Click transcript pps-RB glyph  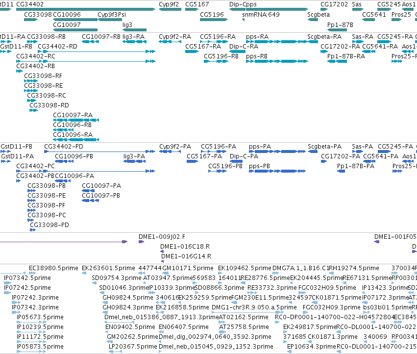[277, 61]
